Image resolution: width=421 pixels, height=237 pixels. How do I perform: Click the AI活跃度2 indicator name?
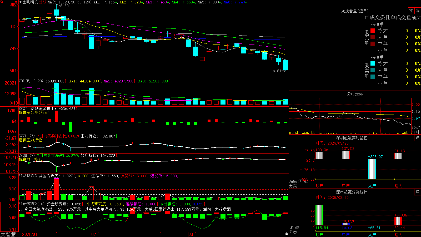tap(28, 176)
